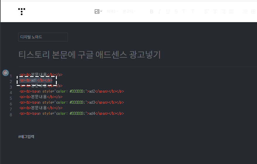Image resolution: width=257 pixels, height=164 pixels.
Task: Click the #태그입력 tag input
Action: click(x=26, y=137)
